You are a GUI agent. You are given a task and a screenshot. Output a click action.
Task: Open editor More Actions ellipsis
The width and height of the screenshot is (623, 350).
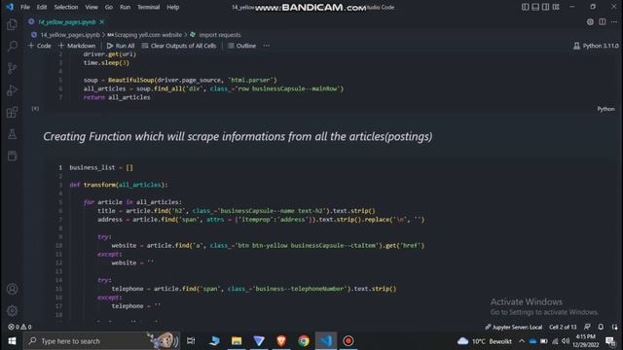pyautogui.click(x=614, y=21)
